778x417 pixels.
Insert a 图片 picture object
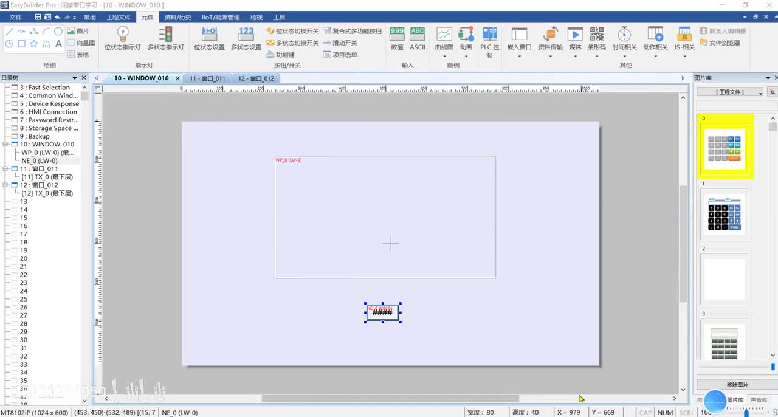click(78, 31)
